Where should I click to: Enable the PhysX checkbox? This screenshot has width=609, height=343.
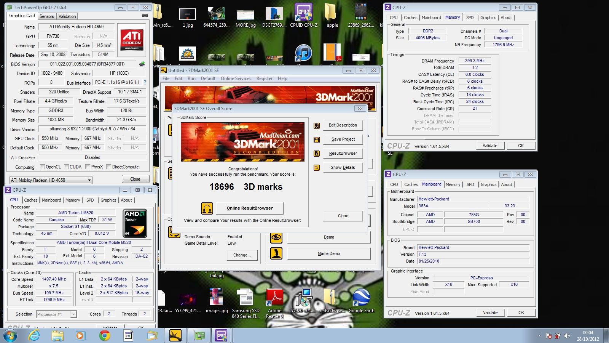point(88,167)
